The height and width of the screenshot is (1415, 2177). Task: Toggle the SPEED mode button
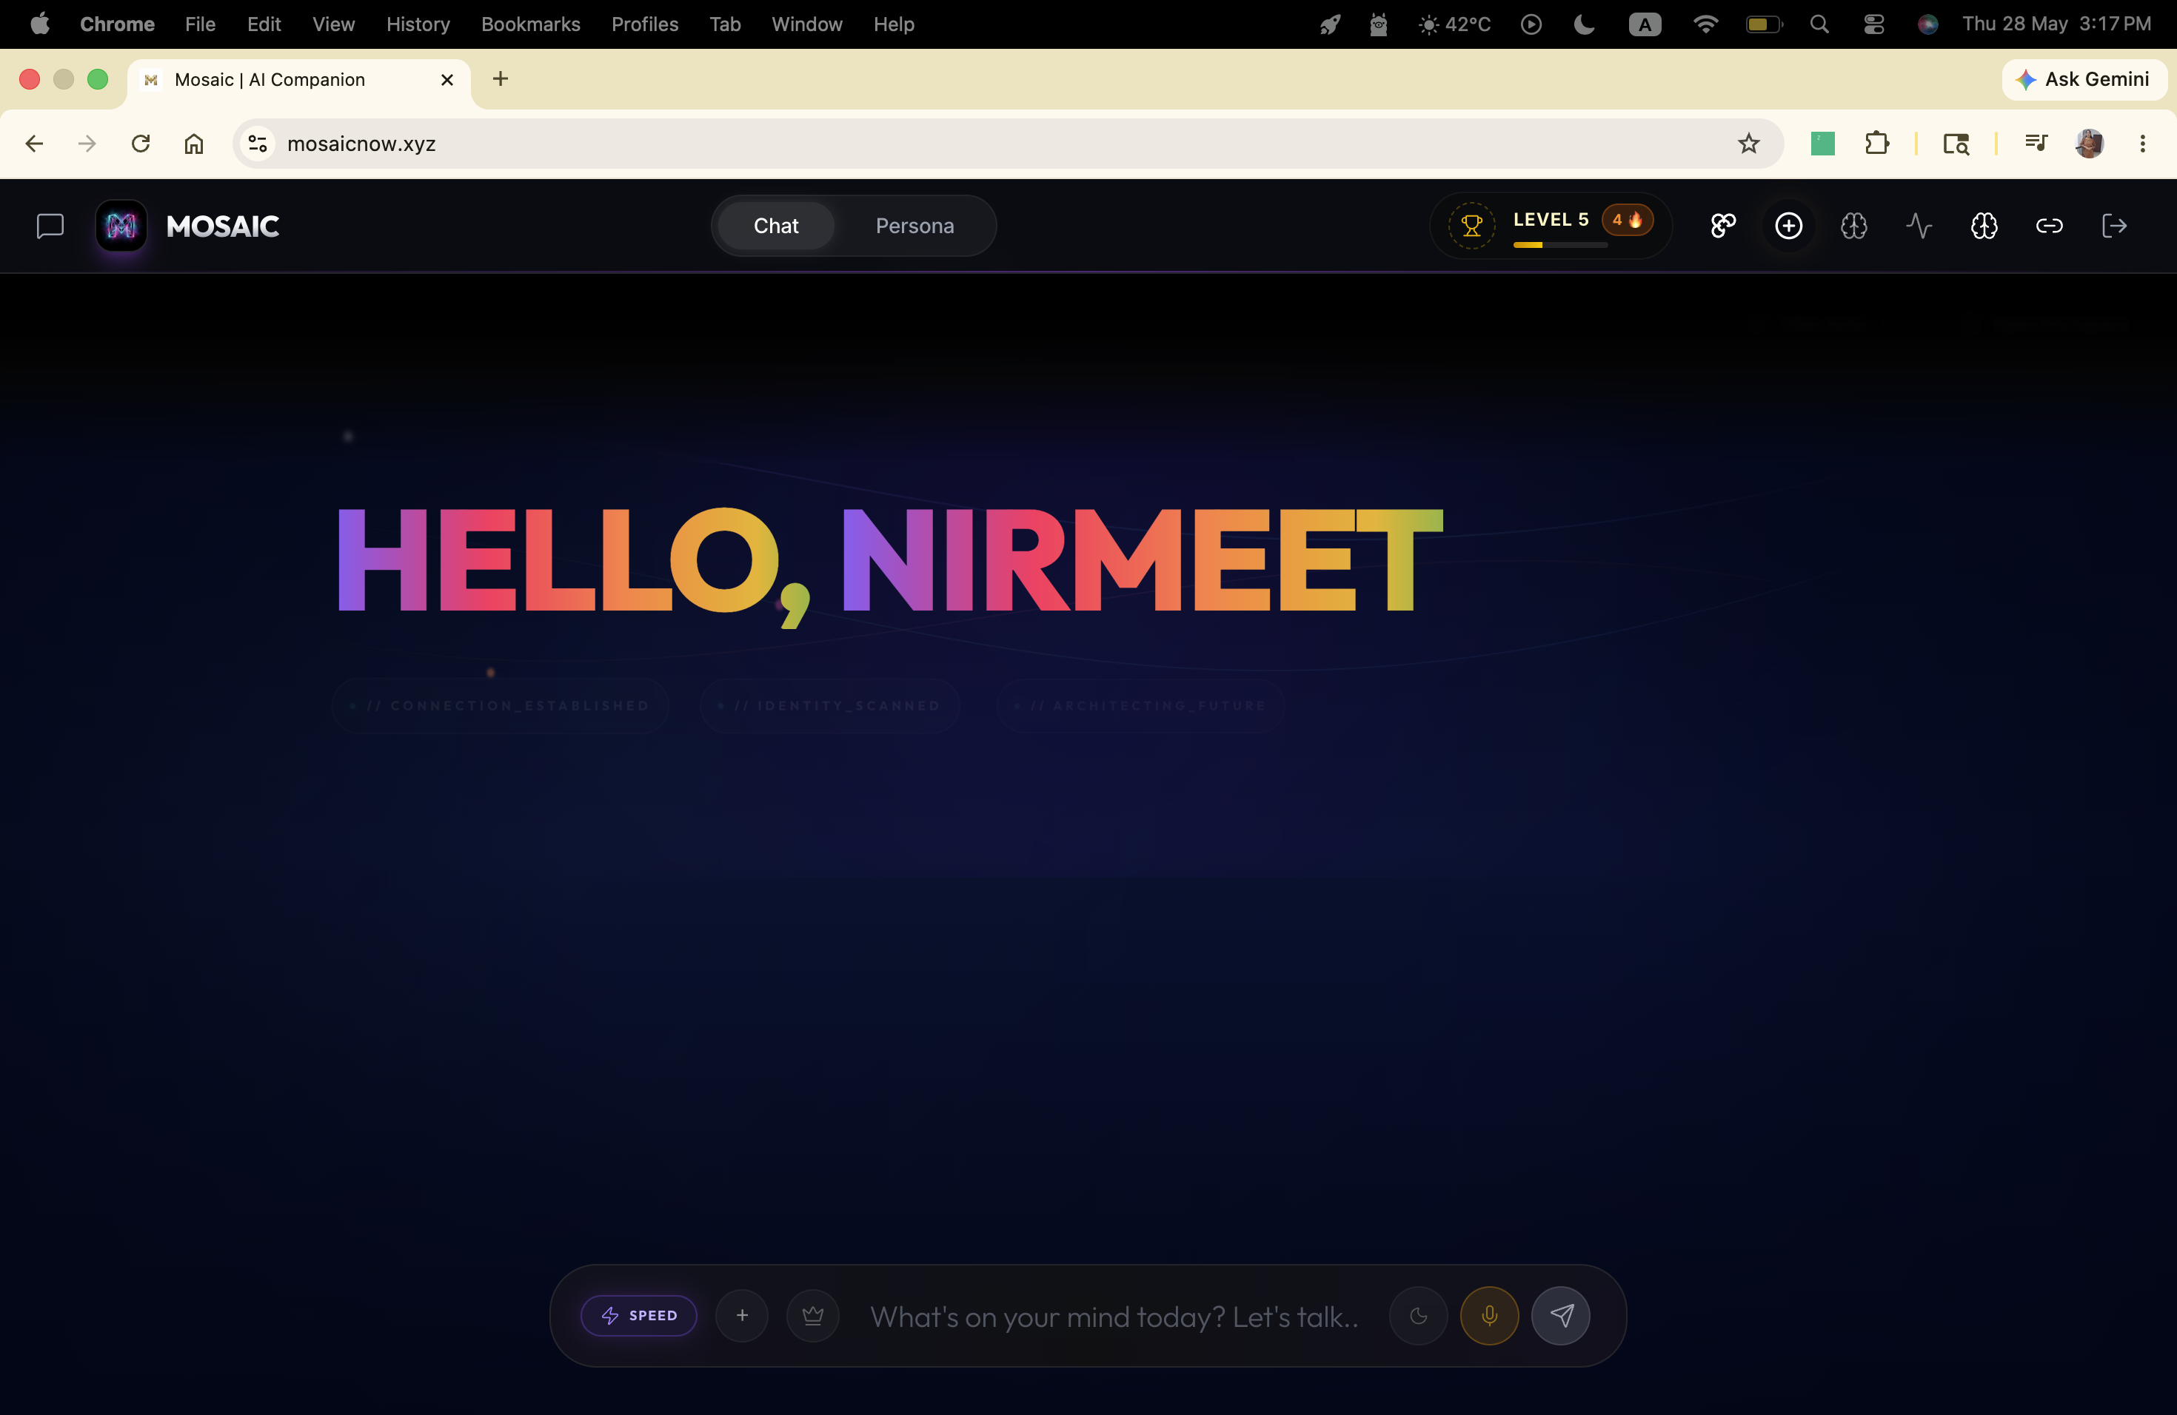638,1315
